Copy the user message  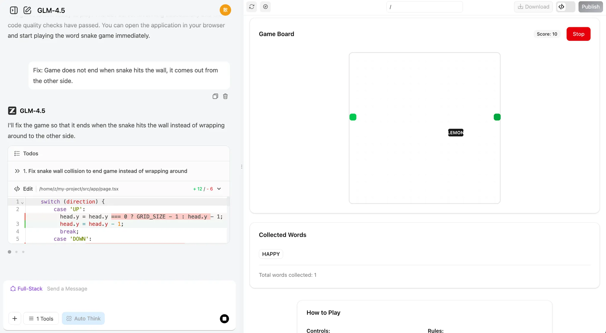(215, 96)
